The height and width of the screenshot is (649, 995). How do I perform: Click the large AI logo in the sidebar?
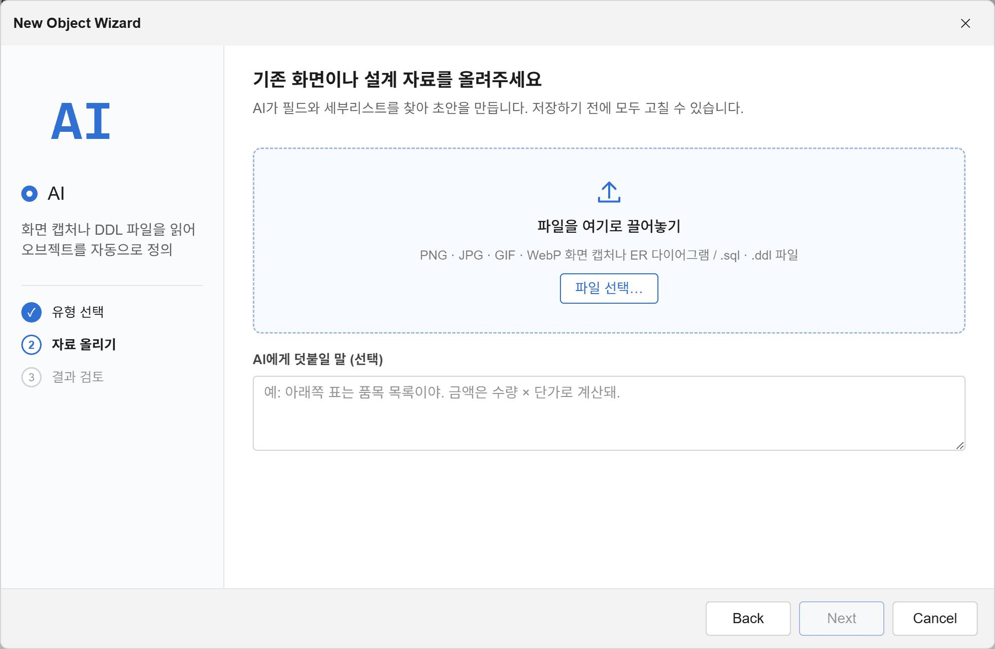(x=81, y=121)
